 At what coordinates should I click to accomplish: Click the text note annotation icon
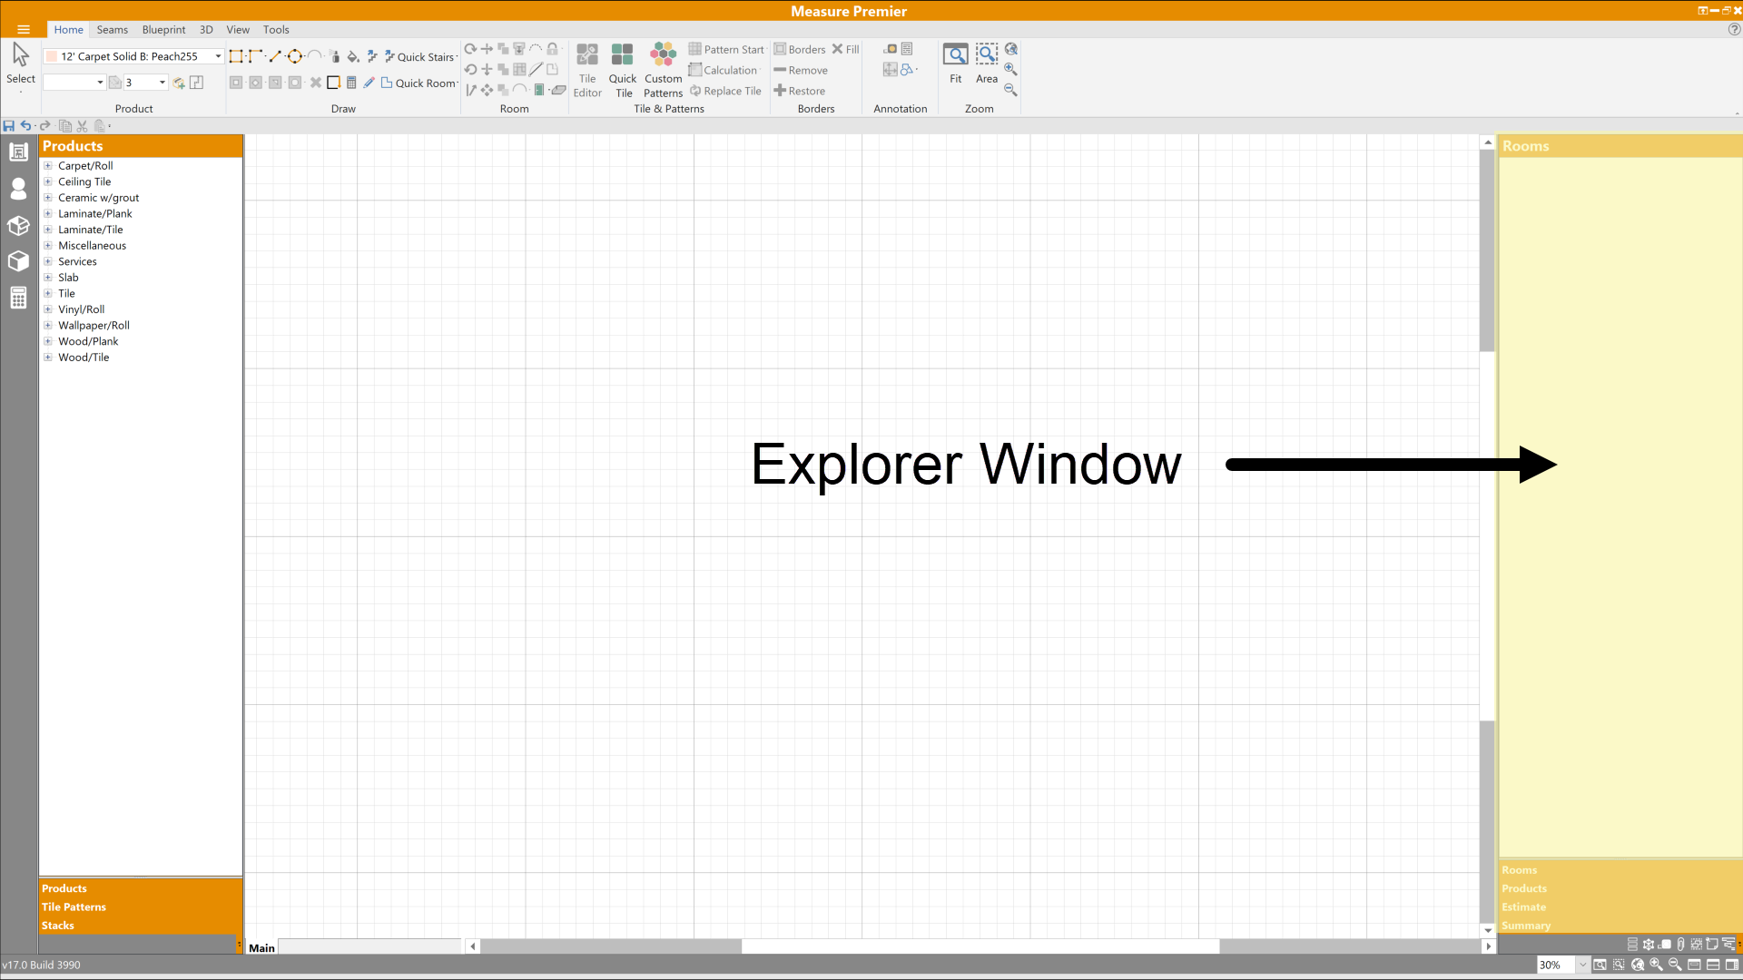907,49
